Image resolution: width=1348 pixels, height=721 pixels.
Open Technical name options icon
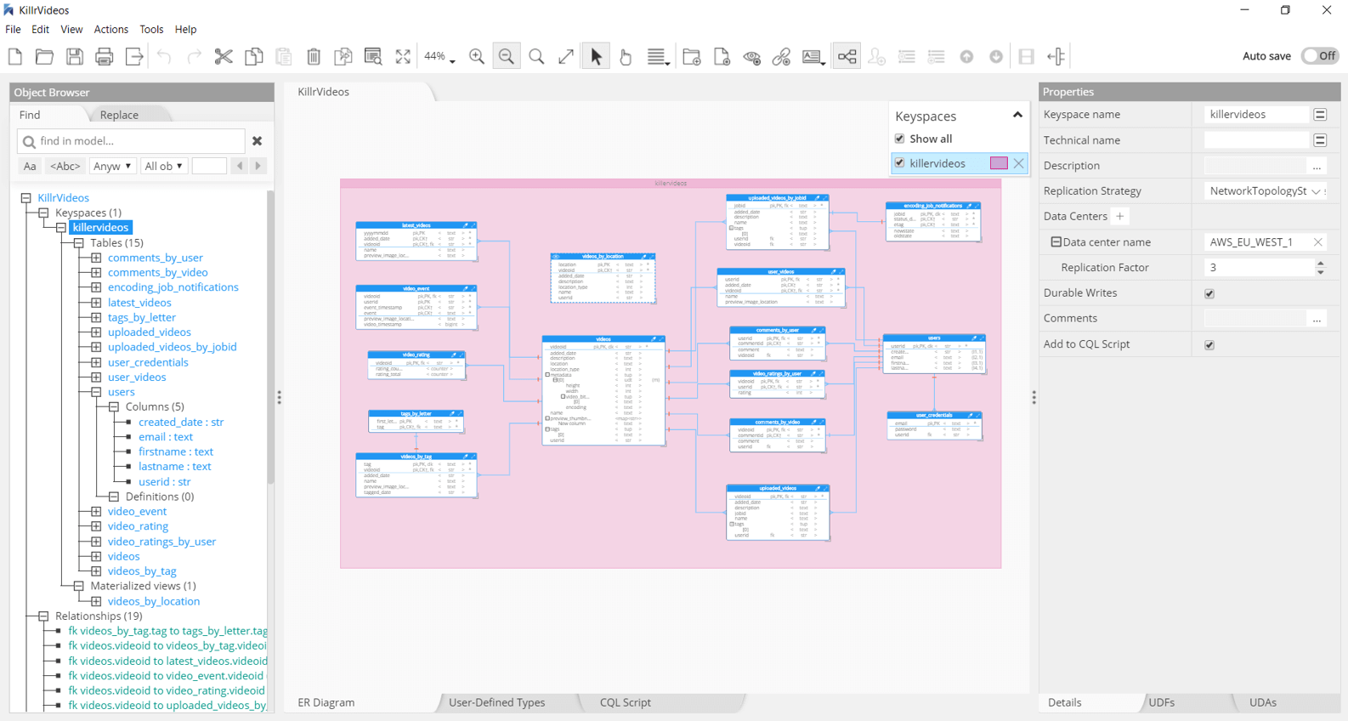tap(1320, 140)
